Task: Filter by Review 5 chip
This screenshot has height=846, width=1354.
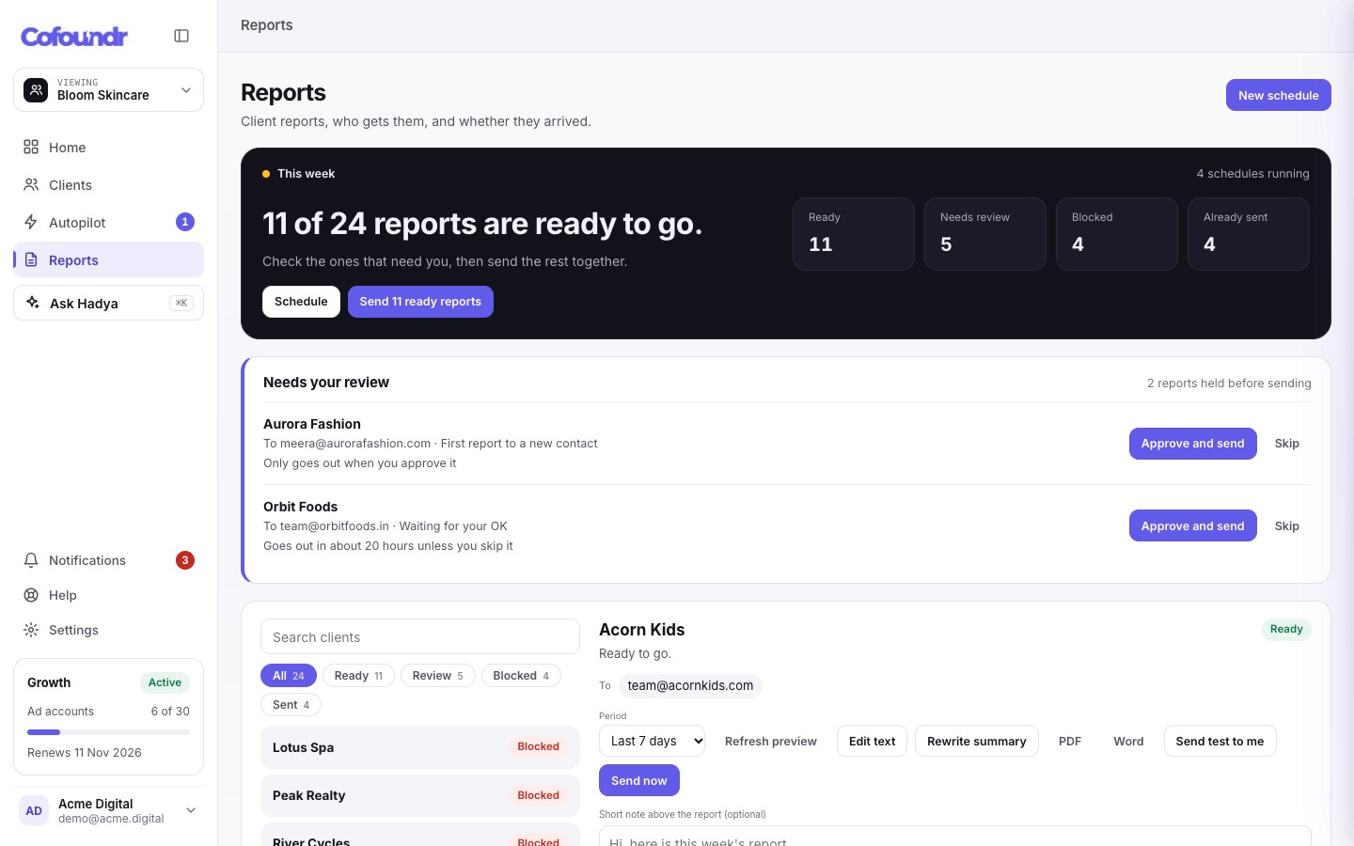Action: [x=438, y=676]
